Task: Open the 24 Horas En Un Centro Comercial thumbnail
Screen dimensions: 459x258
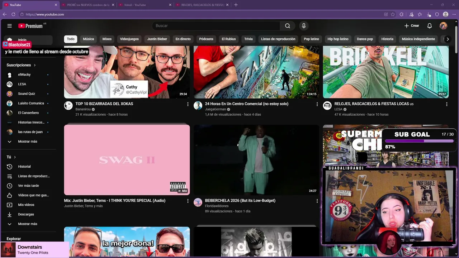Action: pyautogui.click(x=256, y=72)
